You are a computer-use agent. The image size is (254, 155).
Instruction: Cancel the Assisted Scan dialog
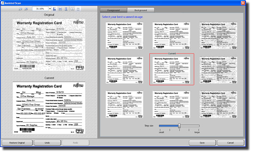pos(231,143)
